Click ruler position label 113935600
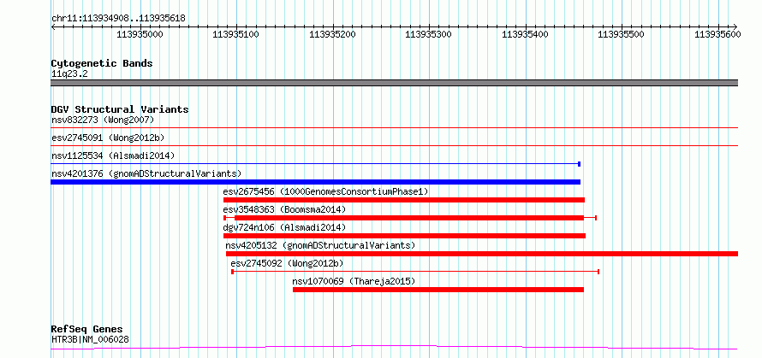The height and width of the screenshot is (358, 762). pyautogui.click(x=717, y=34)
